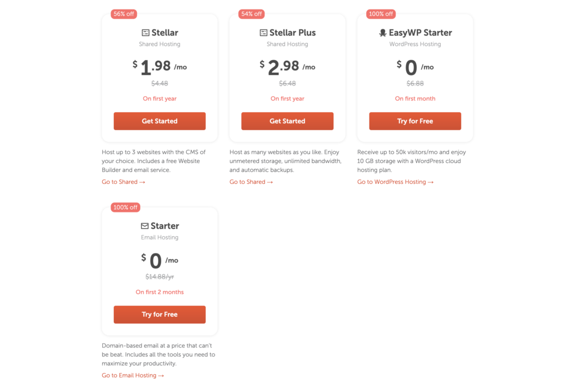Click the EasyWP Starter plan title
569x388 pixels.
[420, 33]
